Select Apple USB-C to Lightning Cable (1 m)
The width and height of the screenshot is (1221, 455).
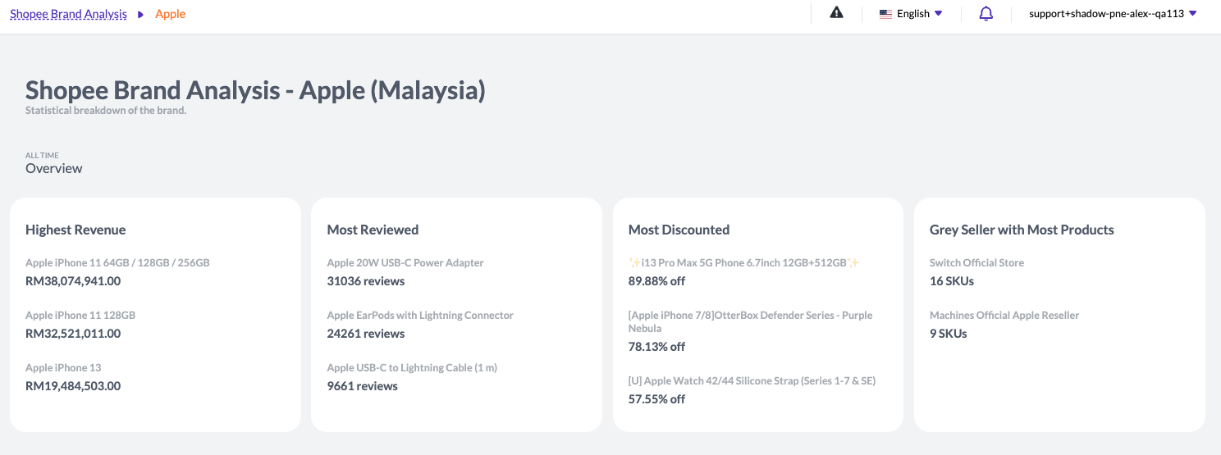point(412,368)
